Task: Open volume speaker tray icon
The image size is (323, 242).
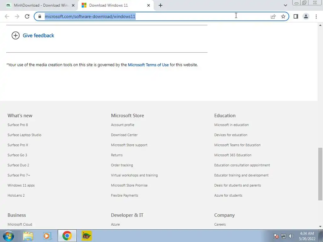Action: (291, 236)
